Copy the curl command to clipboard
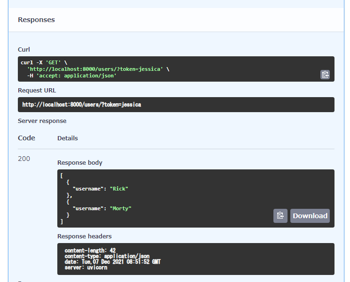The height and width of the screenshot is (282, 350). coord(325,75)
